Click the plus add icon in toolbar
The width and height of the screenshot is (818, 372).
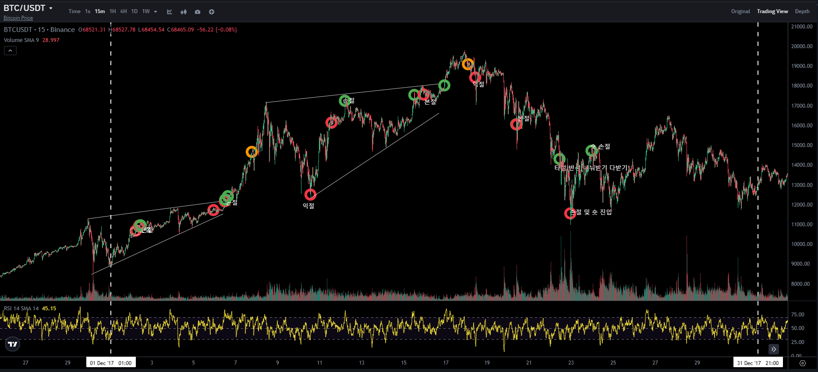(x=212, y=12)
